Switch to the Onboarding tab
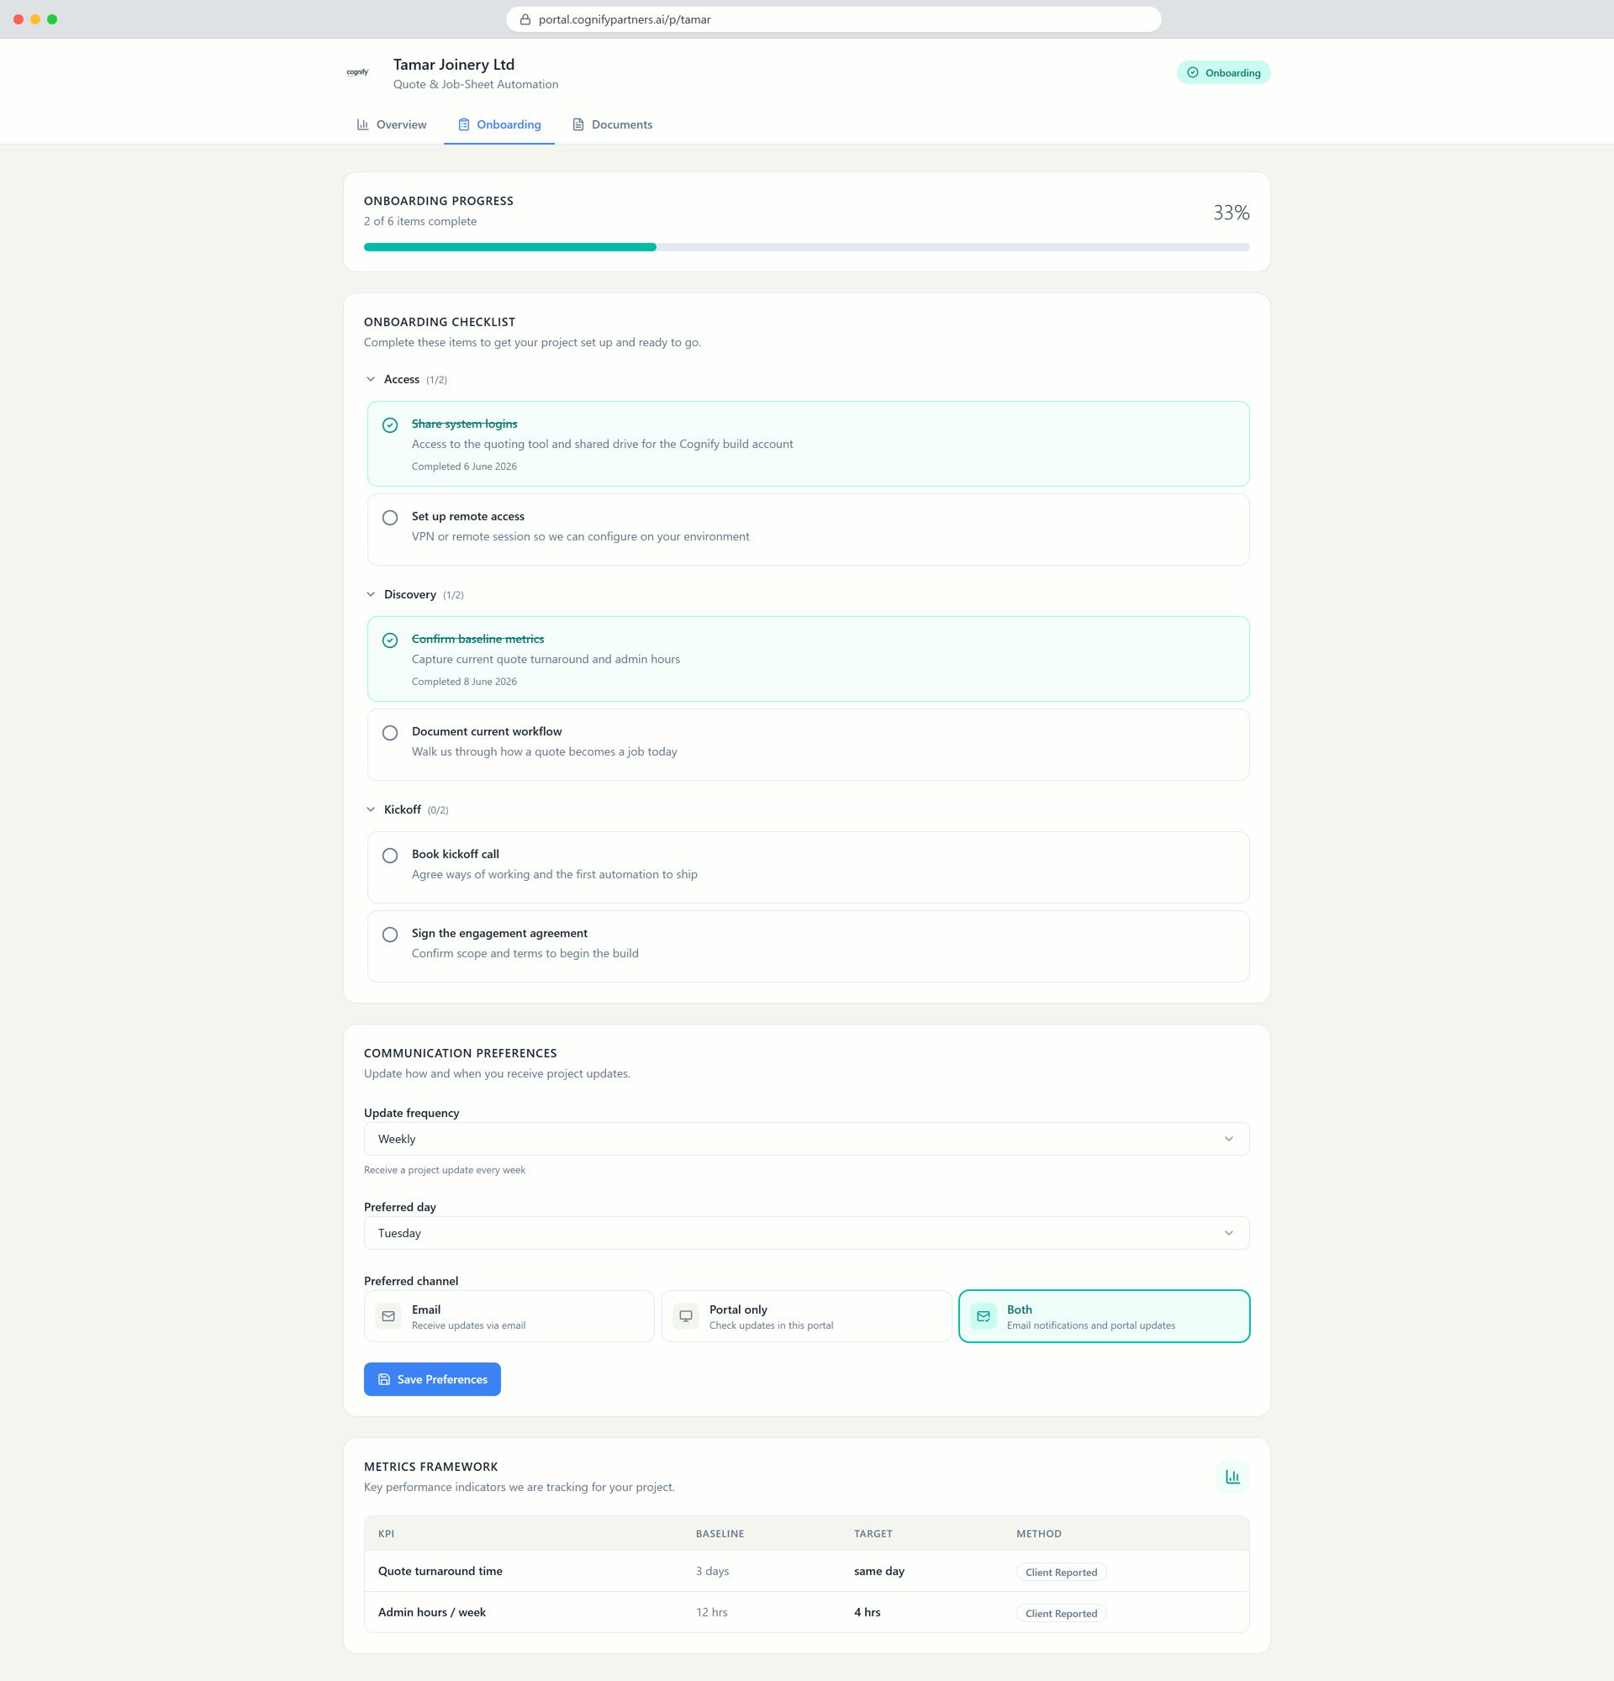1614x1681 pixels. [499, 124]
